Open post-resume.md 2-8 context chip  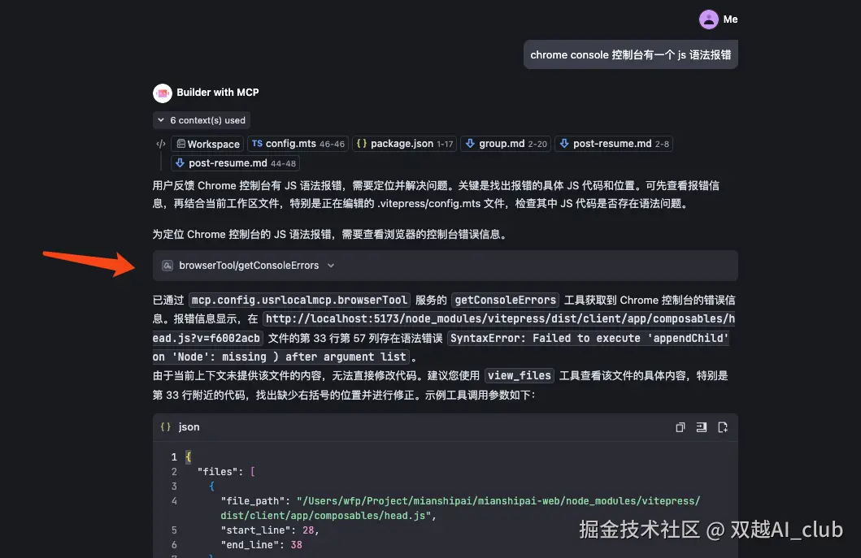(613, 144)
